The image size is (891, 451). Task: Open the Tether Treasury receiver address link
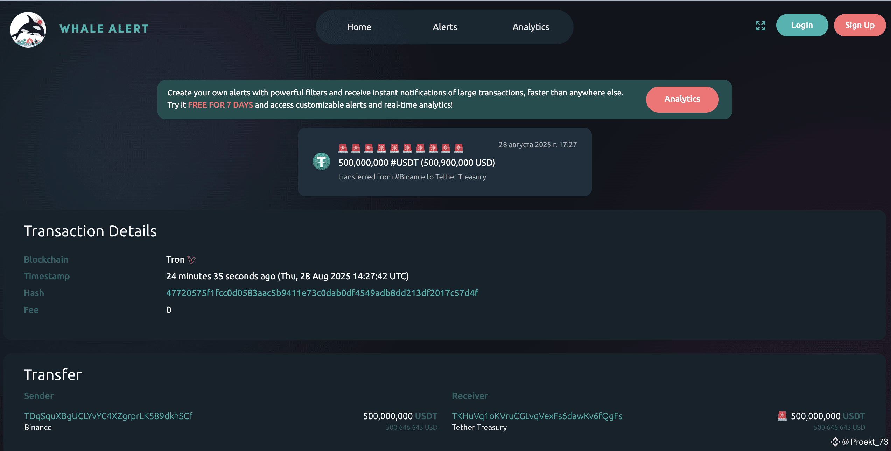[x=537, y=416]
